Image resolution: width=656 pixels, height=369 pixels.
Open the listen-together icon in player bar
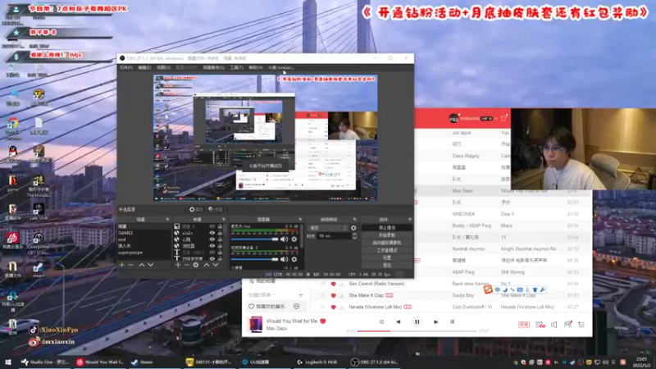point(567,324)
